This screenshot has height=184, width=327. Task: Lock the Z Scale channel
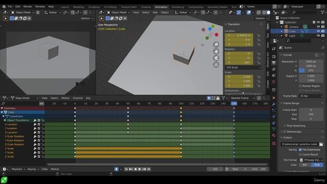(43, 156)
